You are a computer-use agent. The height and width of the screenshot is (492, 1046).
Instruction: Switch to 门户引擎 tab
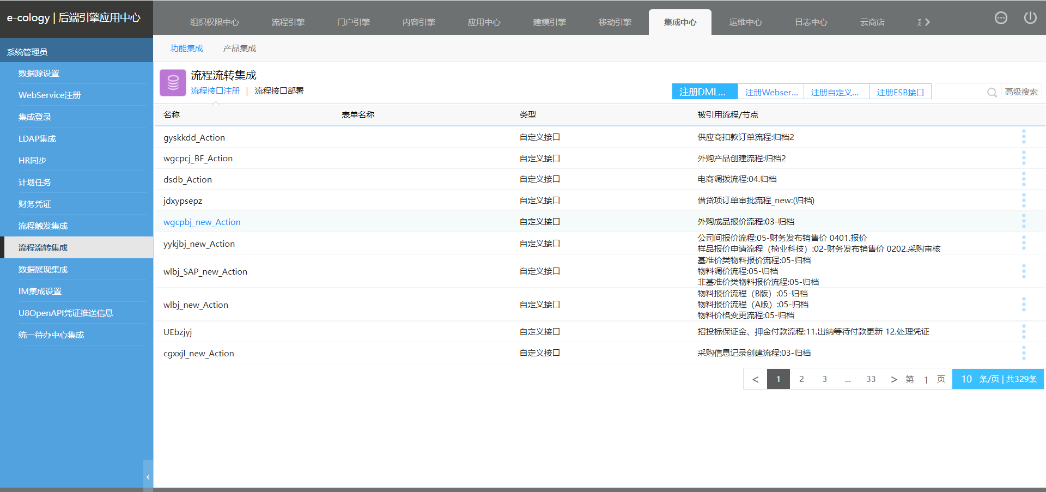coord(353,22)
